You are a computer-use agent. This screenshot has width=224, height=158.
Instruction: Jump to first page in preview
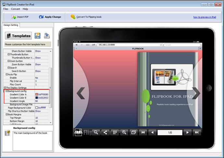(143, 132)
